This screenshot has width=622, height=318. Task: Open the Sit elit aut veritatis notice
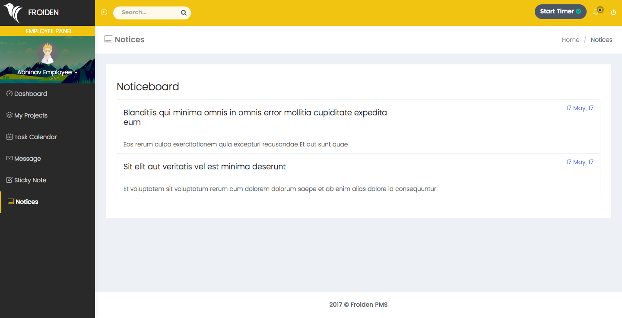pos(204,167)
